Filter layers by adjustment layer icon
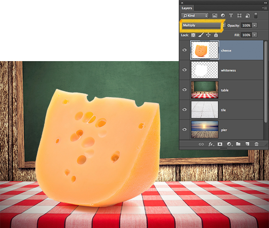Image resolution: width=269 pixels, height=228 pixels. click(222, 16)
